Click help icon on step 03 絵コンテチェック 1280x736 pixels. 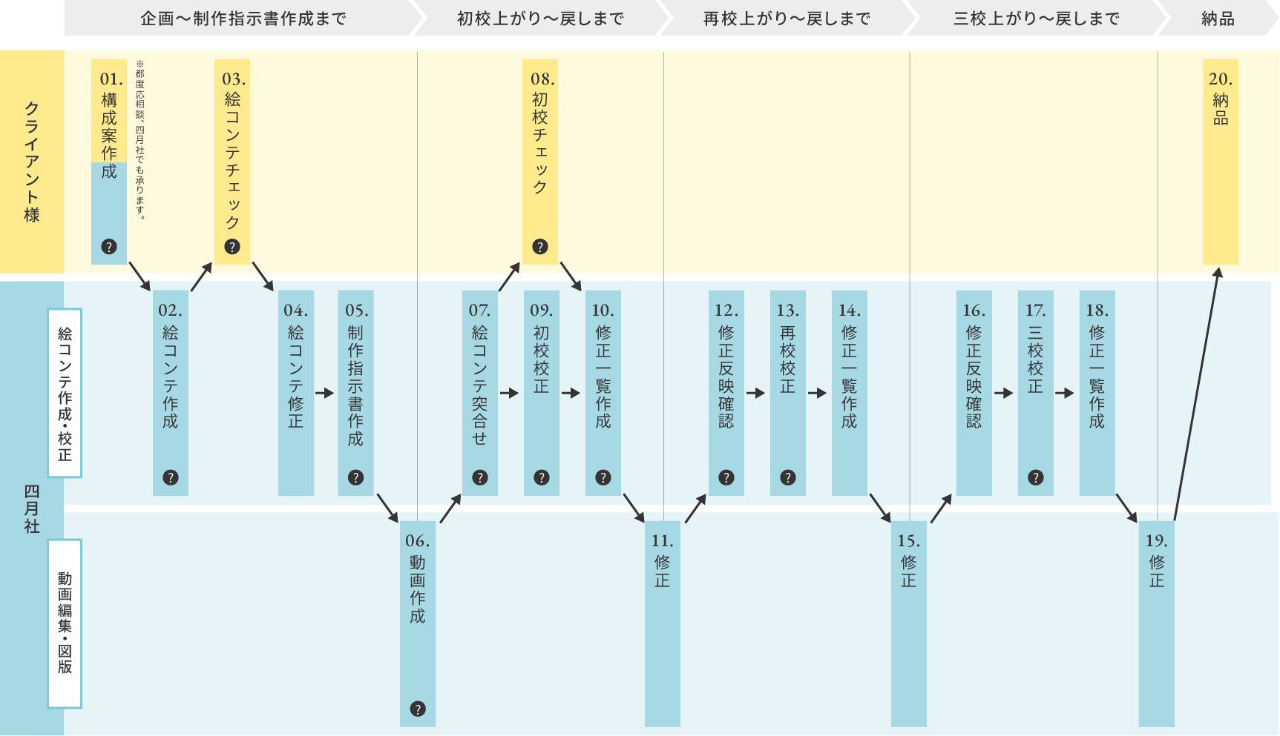[232, 247]
